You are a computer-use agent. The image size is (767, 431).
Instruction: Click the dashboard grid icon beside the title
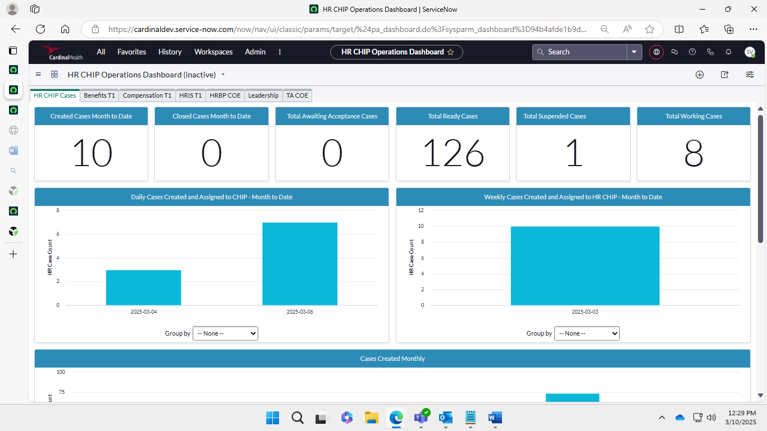54,74
